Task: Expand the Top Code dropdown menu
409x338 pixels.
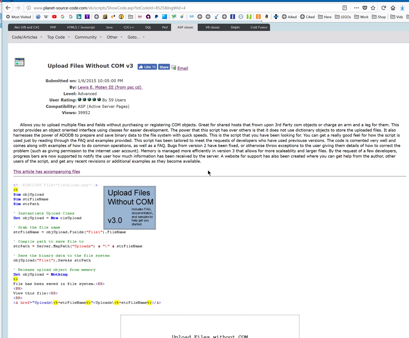Action: tap(58, 37)
